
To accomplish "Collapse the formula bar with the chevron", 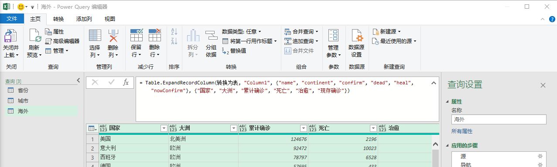I will pos(434,83).
